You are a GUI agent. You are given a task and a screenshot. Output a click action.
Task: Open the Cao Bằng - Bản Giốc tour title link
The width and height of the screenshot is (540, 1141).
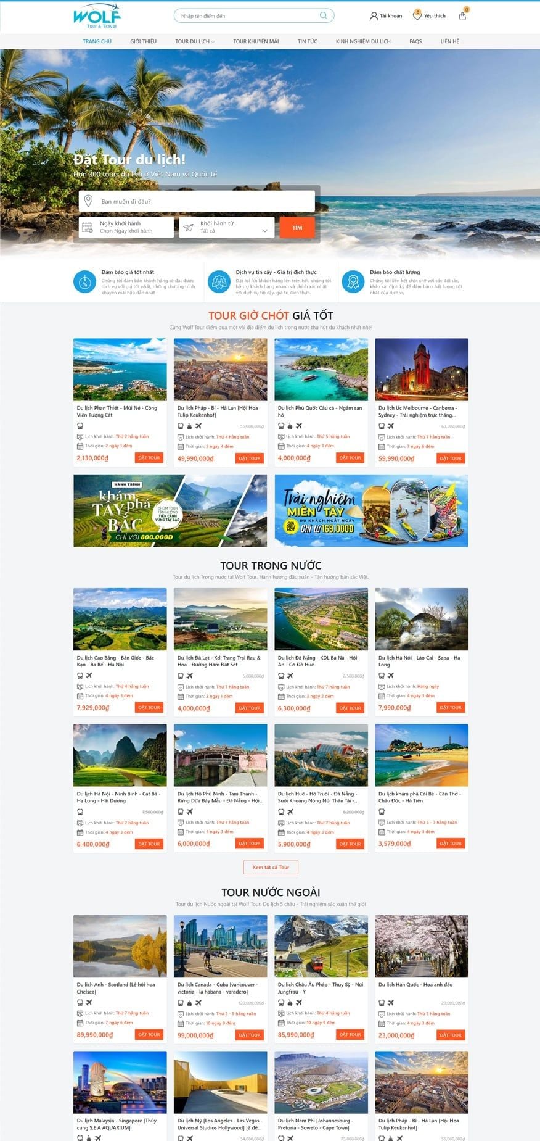[115, 661]
